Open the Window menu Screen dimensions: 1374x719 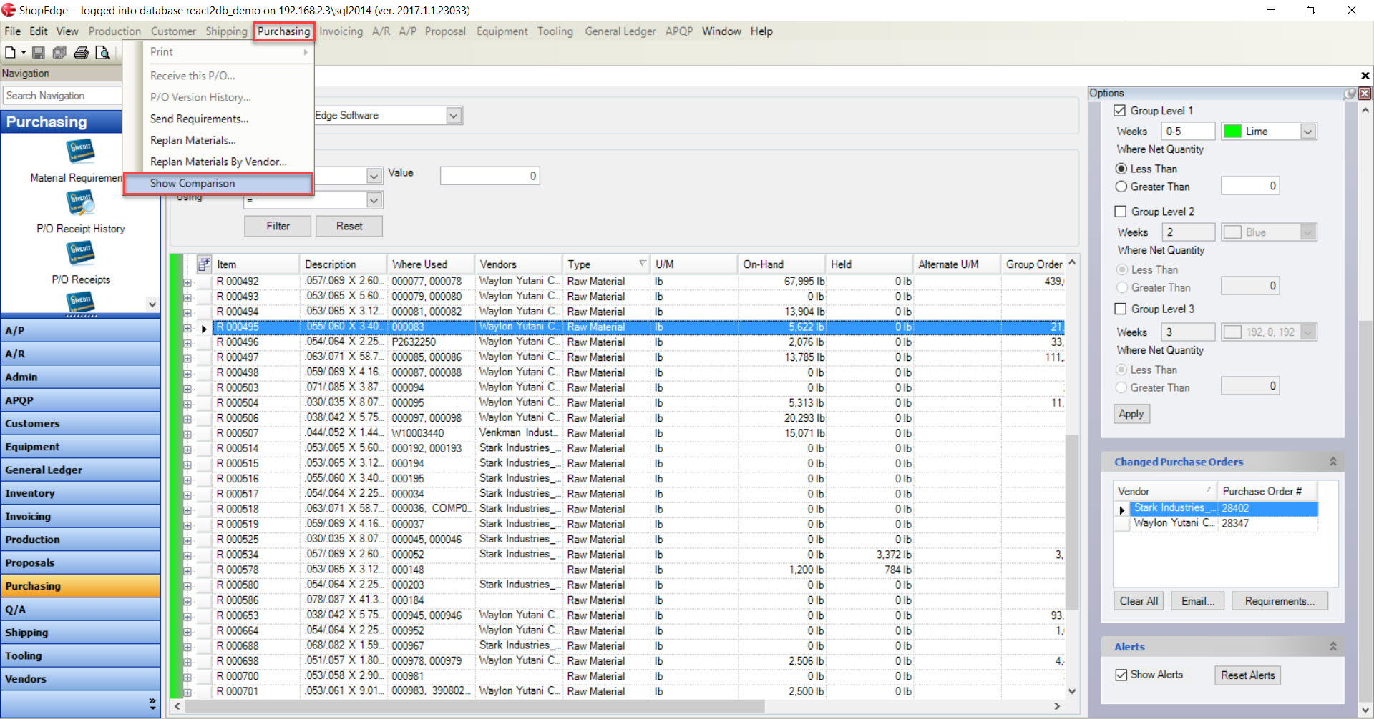pos(721,31)
